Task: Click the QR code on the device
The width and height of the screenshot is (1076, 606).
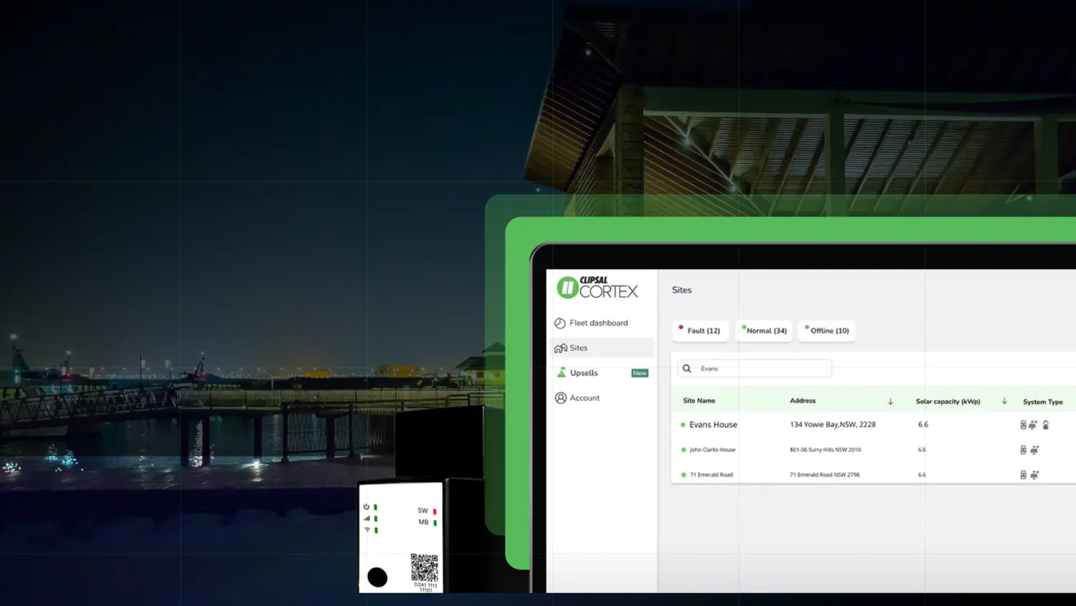Action: [x=424, y=567]
